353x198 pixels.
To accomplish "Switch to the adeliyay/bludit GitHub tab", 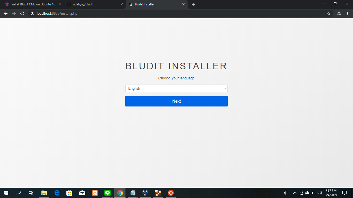I will [95, 4].
